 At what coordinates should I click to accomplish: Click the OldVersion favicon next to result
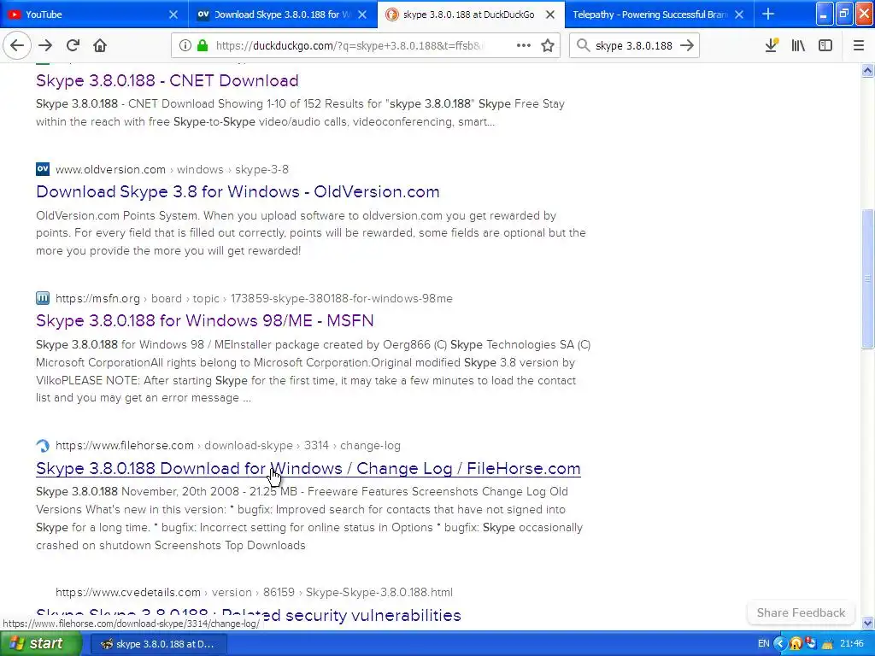click(x=43, y=169)
